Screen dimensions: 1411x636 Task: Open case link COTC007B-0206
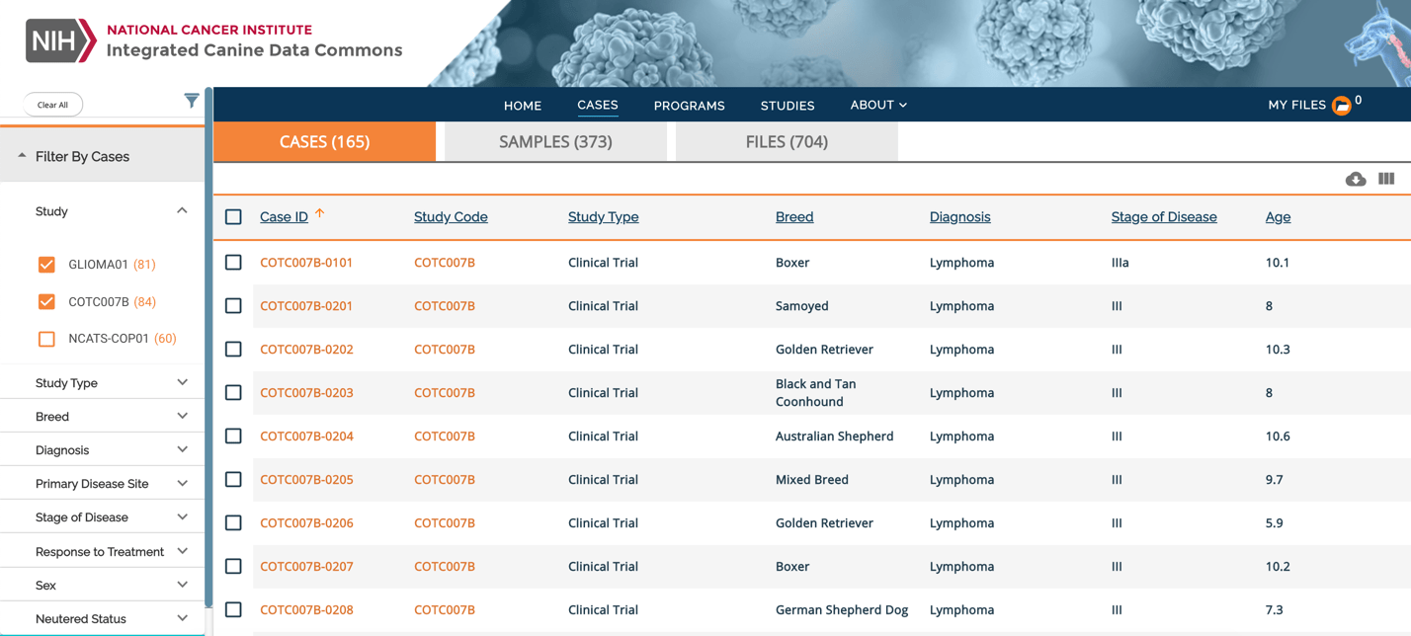pyautogui.click(x=306, y=522)
